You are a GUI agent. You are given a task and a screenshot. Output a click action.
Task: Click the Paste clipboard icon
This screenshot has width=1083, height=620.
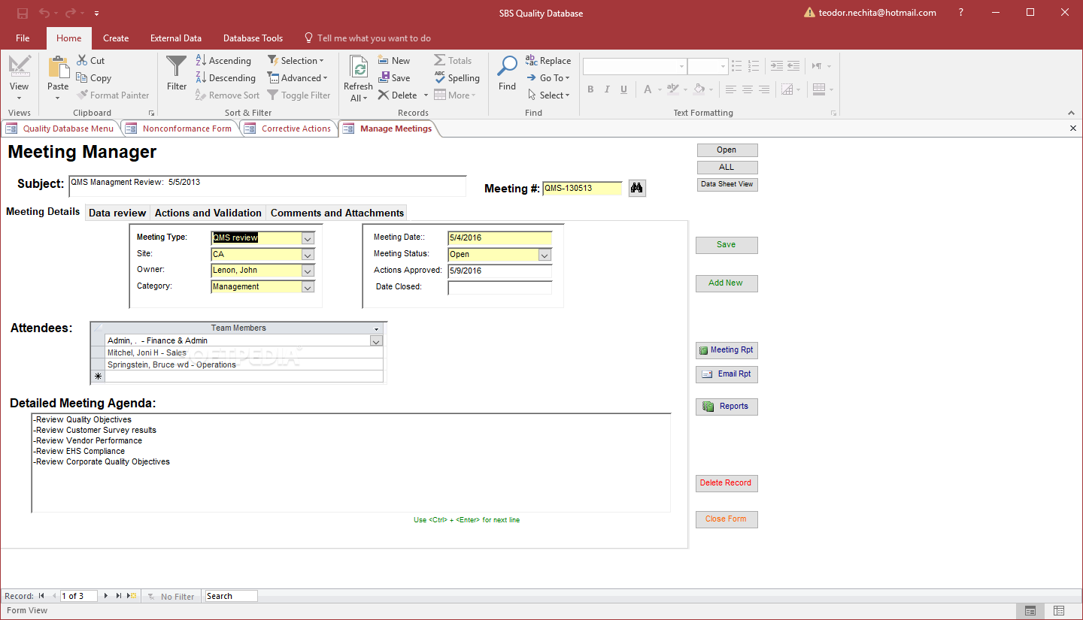pos(58,67)
